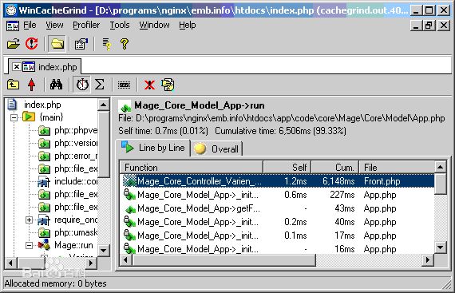Screen dimensions: 455x293
Task: Click the red reload profile icon
Action: [31, 44]
